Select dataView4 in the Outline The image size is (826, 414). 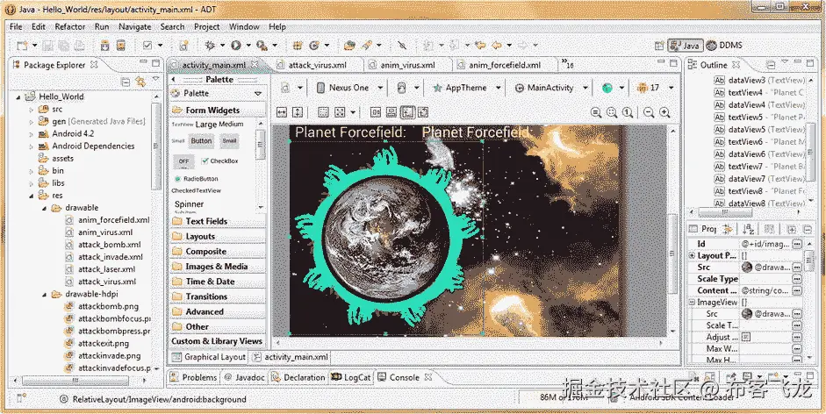click(759, 105)
